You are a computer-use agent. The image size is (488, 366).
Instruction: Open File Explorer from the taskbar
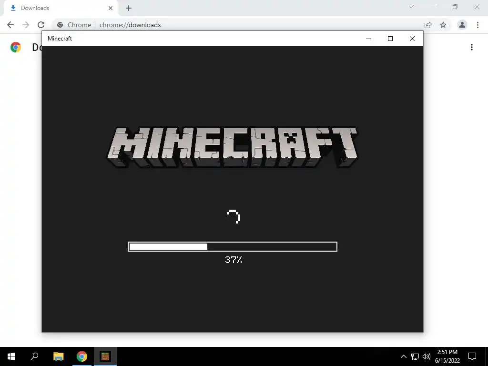tap(58, 356)
